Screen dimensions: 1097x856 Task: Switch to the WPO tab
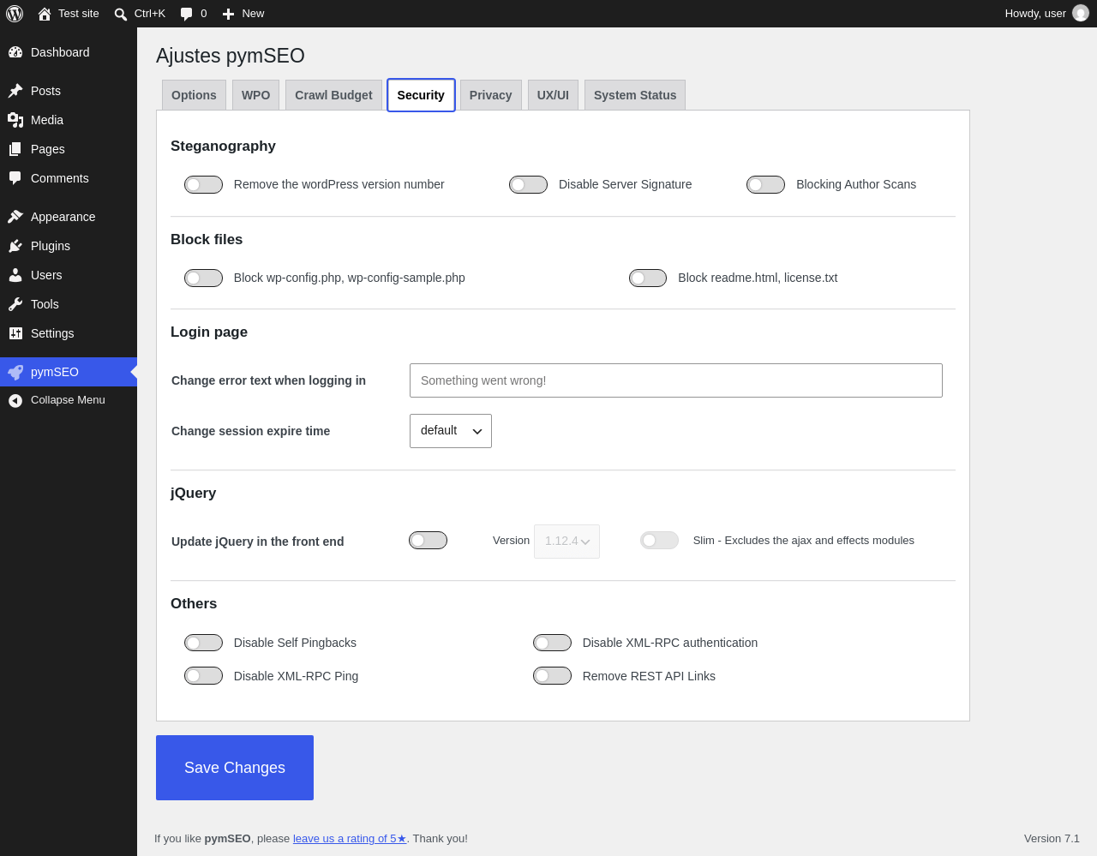[x=255, y=95]
